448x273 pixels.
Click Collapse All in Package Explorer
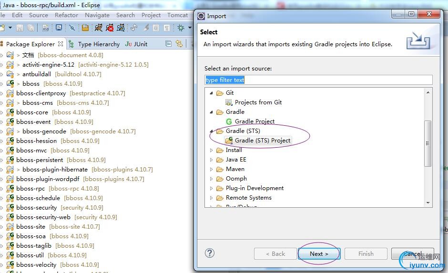pyautogui.click(x=169, y=44)
